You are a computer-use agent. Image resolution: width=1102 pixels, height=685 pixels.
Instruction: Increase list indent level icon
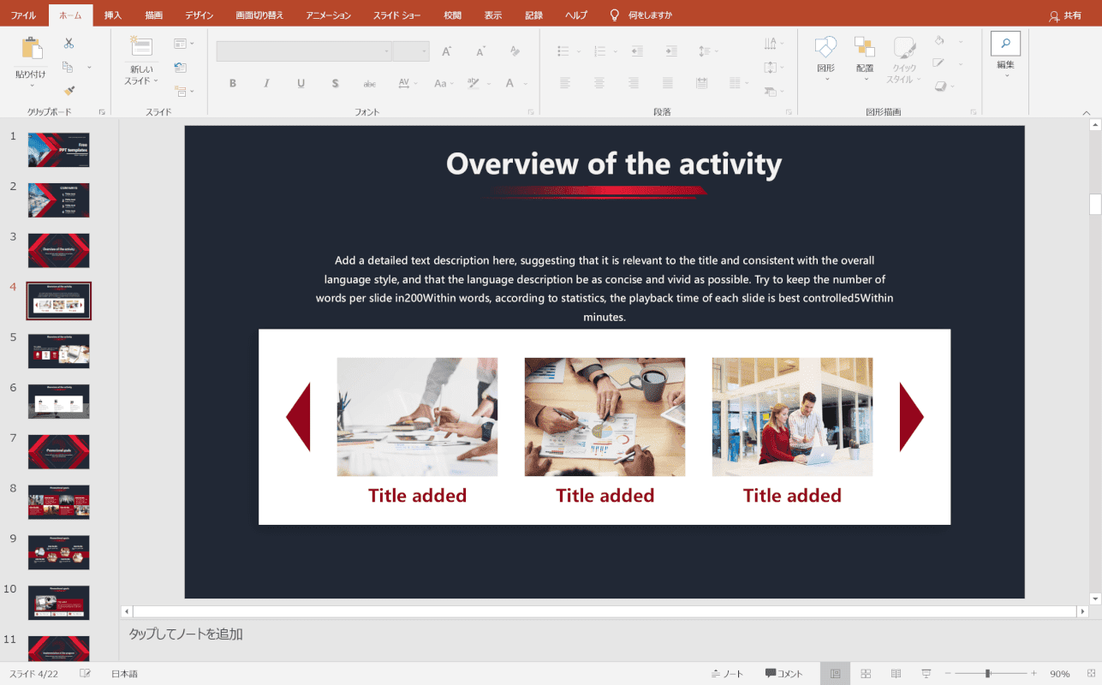(x=670, y=51)
